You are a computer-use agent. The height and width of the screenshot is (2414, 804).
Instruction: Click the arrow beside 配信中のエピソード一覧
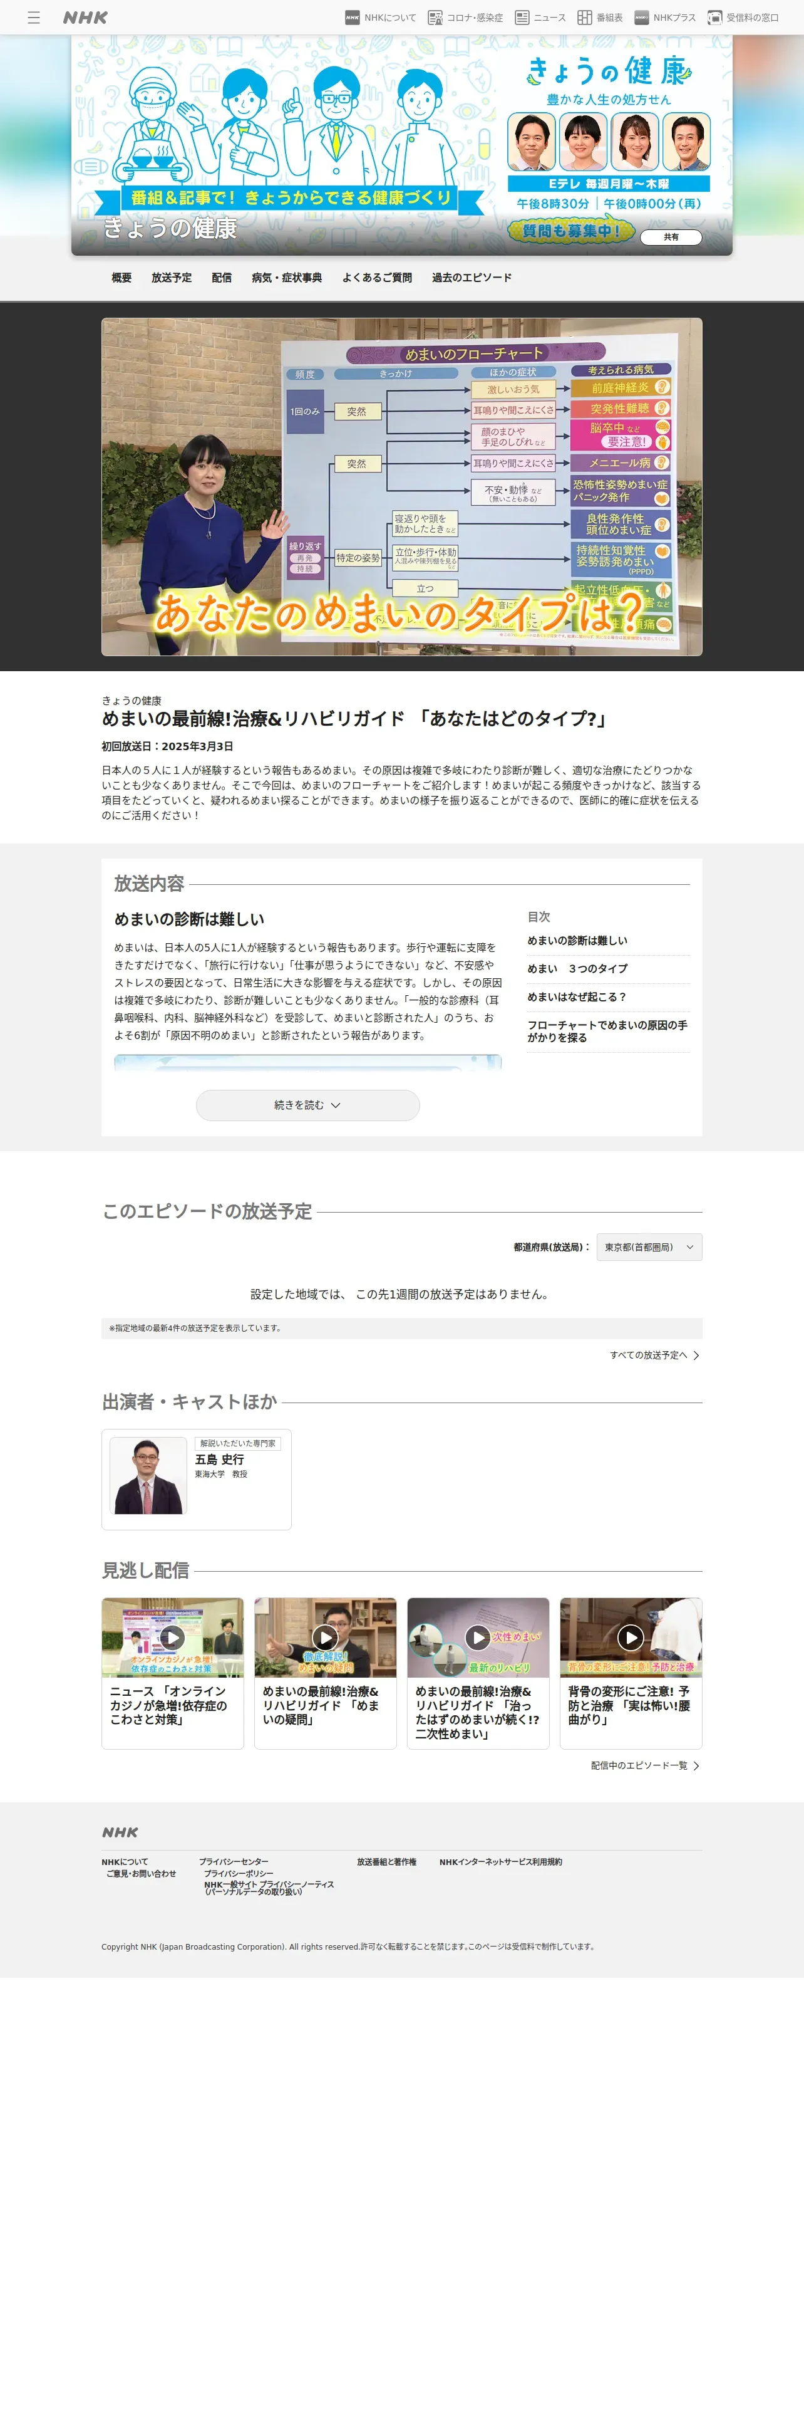pyautogui.click(x=696, y=1765)
